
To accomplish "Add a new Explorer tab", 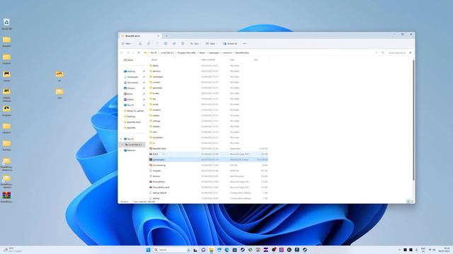I will 166,36.
